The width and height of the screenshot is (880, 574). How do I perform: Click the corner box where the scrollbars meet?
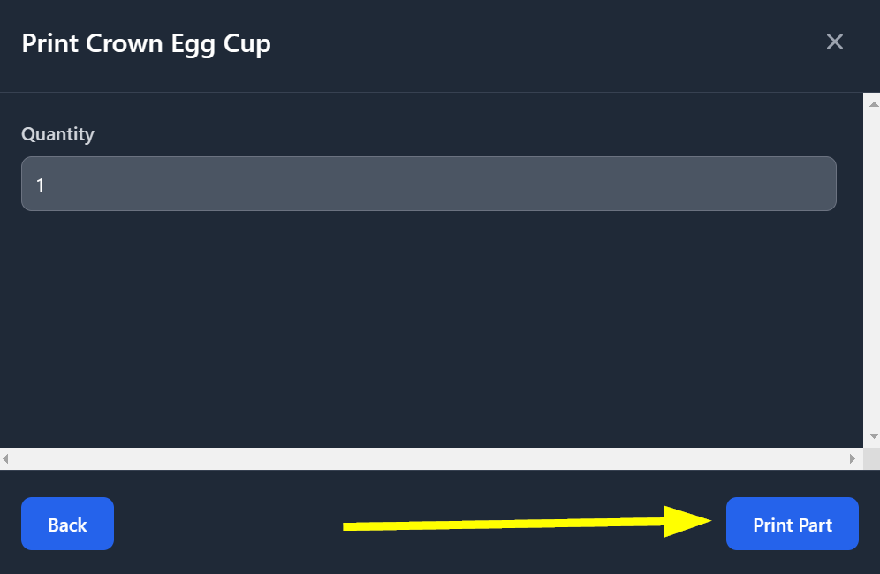pyautogui.click(x=871, y=459)
